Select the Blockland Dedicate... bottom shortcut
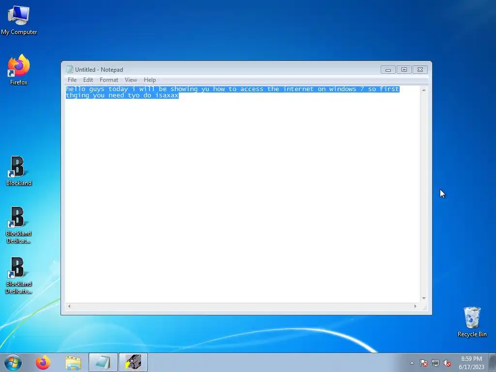The image size is (496, 372). tap(19, 275)
